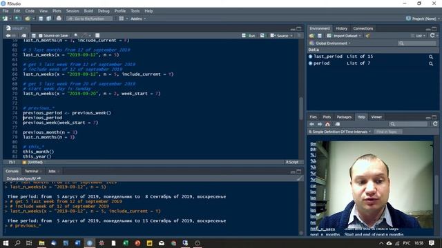442x248 pixels.
Task: Open the File menu
Action: (6, 11)
